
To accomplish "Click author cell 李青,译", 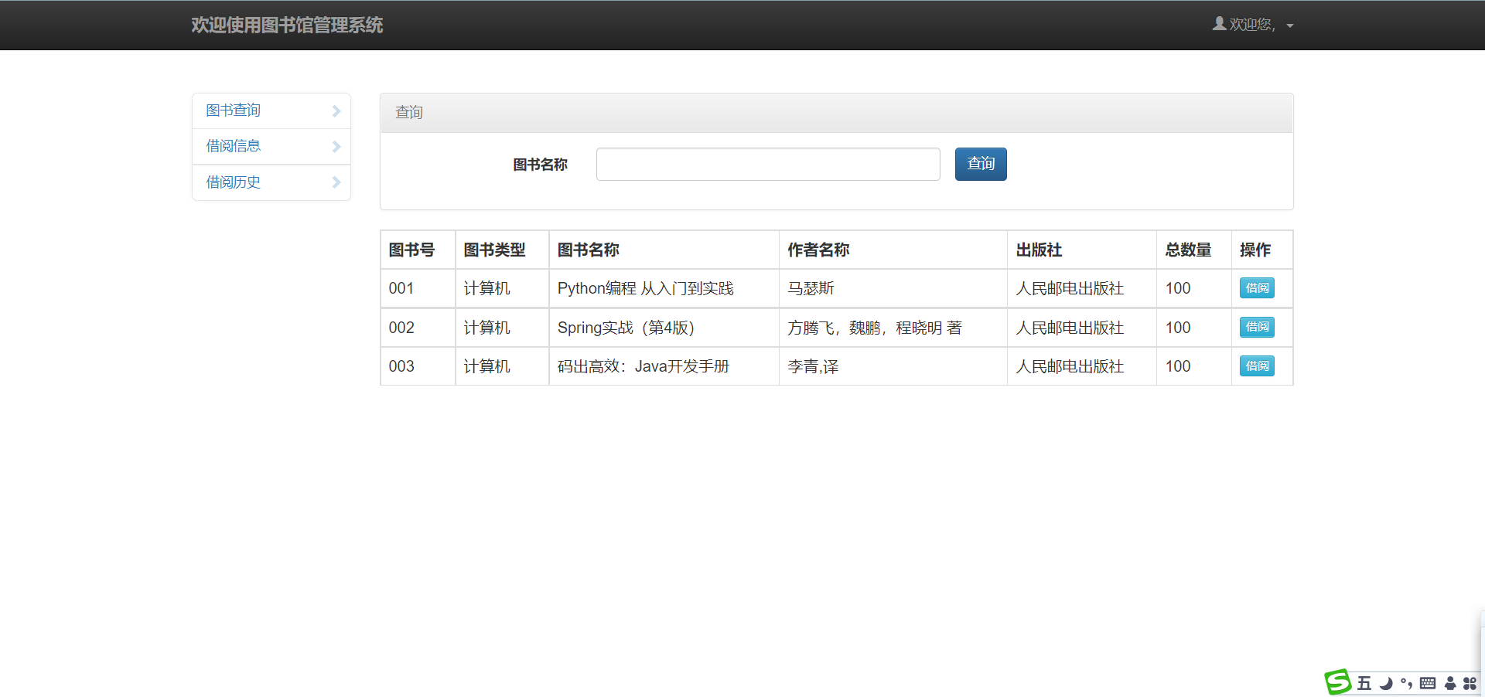I will coord(893,366).
